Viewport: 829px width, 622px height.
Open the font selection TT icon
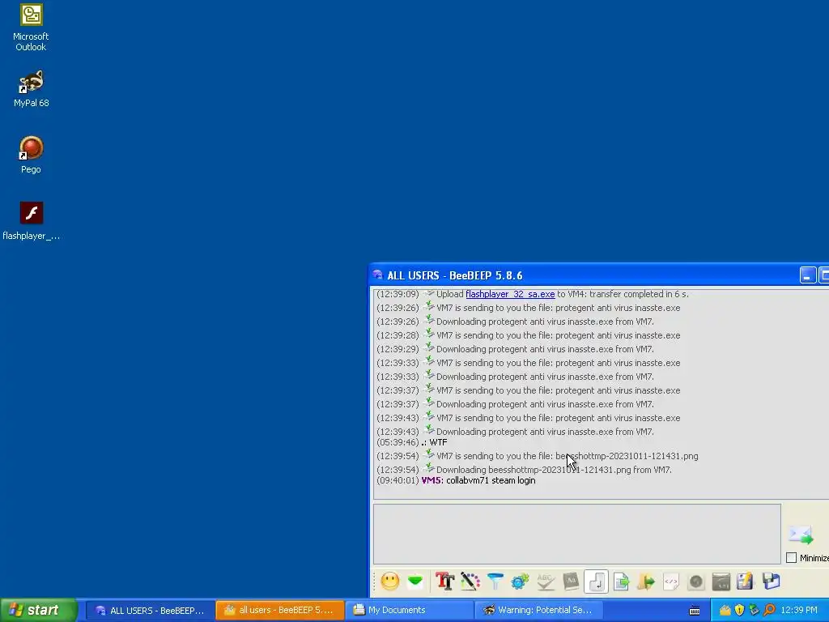pyautogui.click(x=444, y=582)
